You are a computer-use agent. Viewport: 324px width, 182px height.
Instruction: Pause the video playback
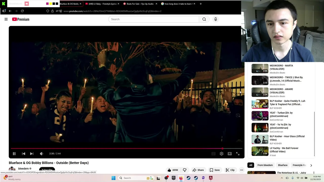[14, 153]
